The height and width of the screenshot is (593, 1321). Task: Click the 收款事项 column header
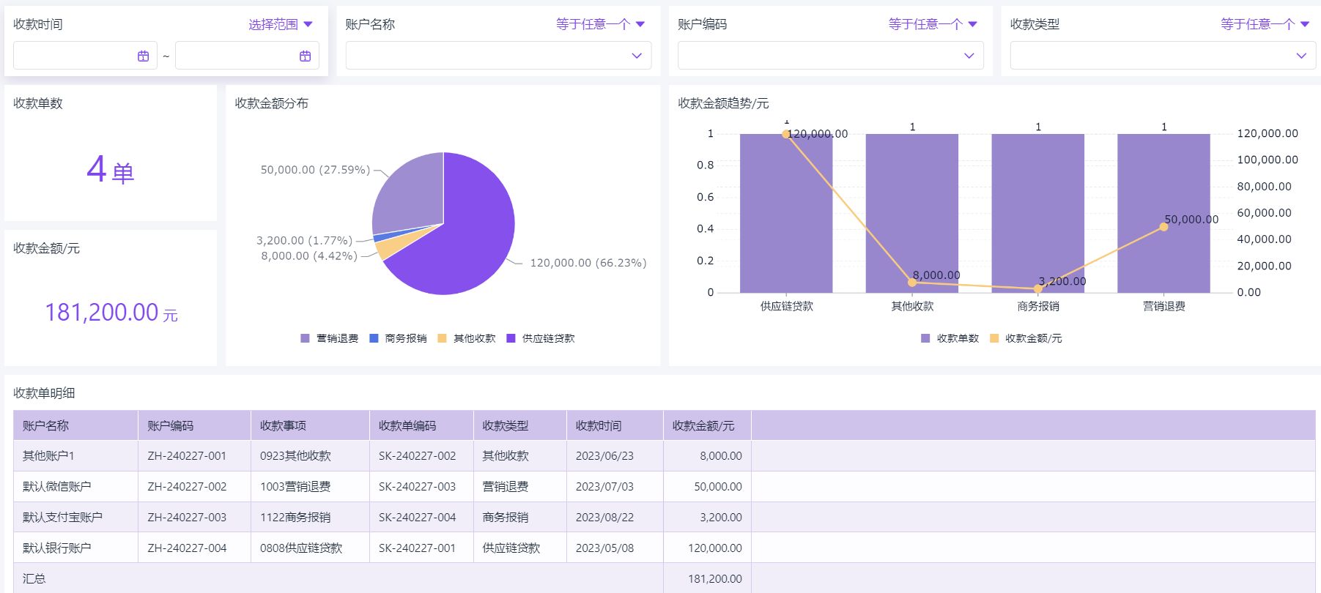tap(310, 425)
